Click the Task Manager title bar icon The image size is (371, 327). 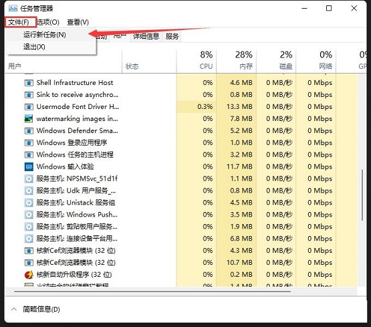pos(13,9)
